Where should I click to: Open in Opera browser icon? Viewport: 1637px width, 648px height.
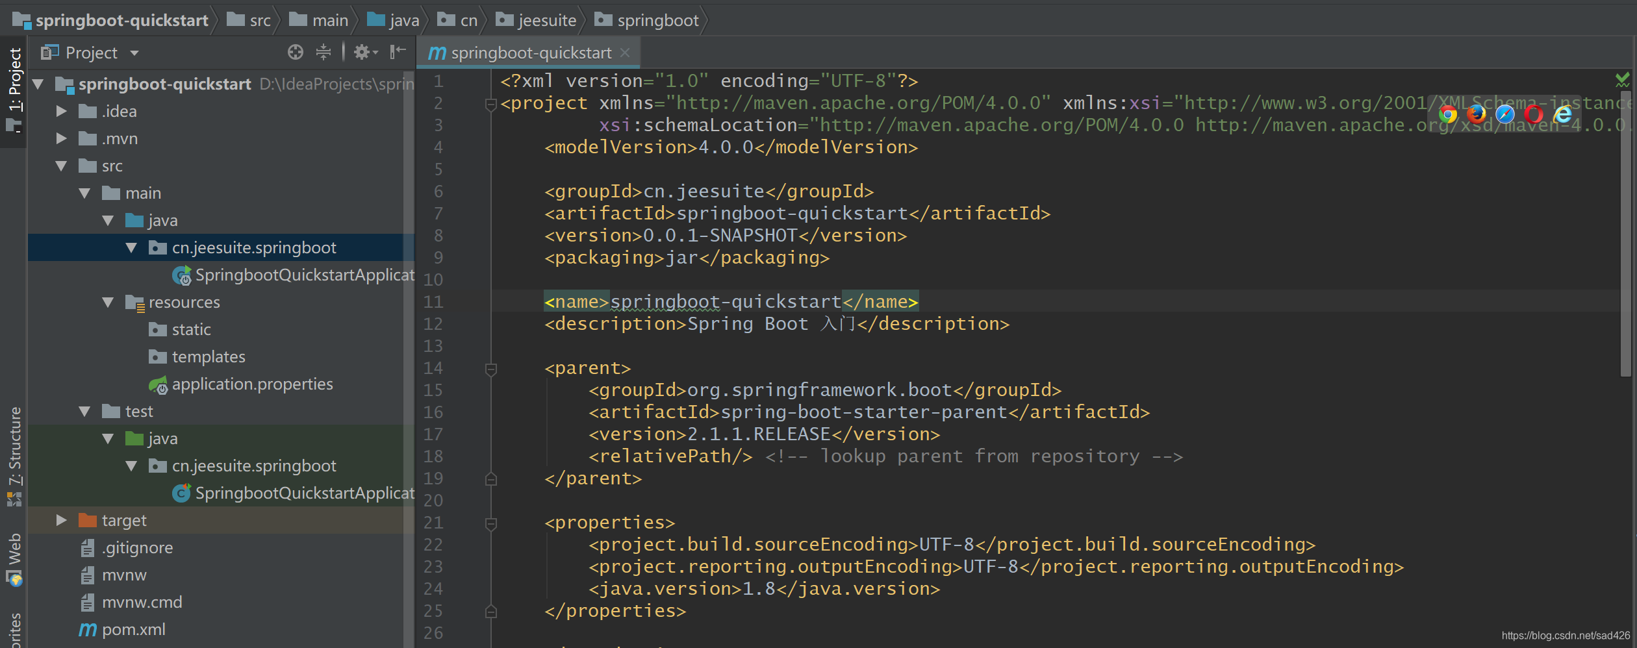[1534, 115]
